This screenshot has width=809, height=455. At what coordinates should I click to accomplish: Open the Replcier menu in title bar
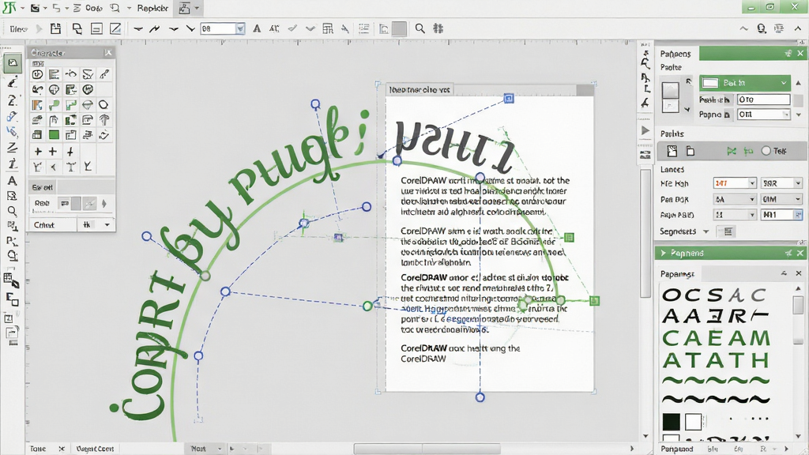click(152, 8)
